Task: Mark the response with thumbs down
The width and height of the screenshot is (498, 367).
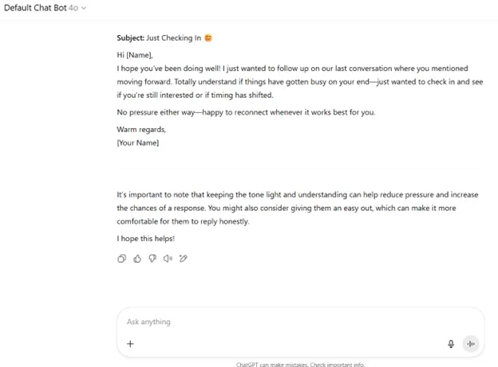Action: coord(152,259)
